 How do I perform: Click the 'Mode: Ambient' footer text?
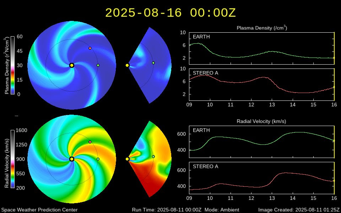coord(222,210)
